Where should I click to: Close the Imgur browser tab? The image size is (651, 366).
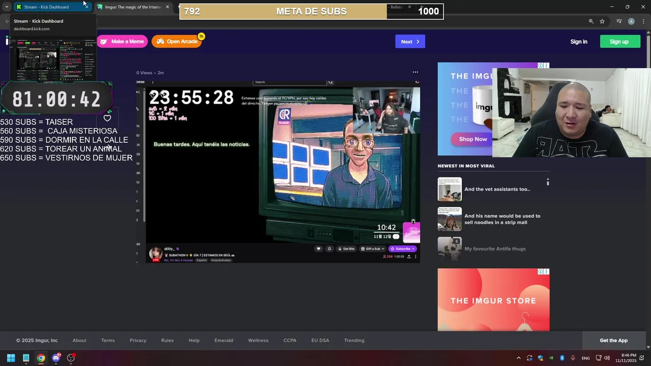[x=167, y=7]
